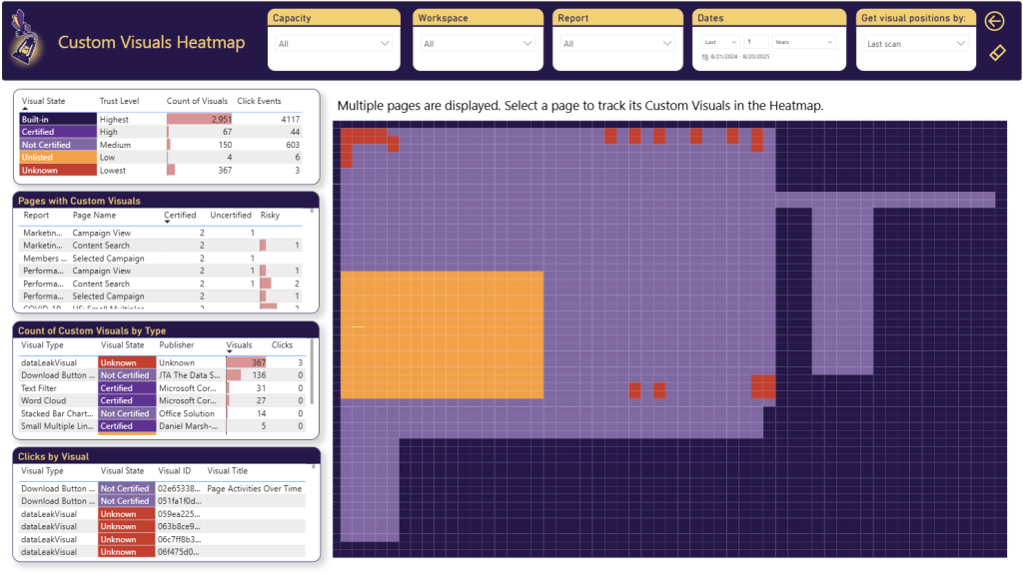Sort pages by the Risky column
1023x574 pixels.
coord(270,215)
